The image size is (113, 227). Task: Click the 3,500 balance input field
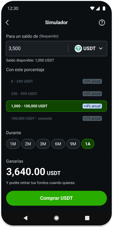37,49
